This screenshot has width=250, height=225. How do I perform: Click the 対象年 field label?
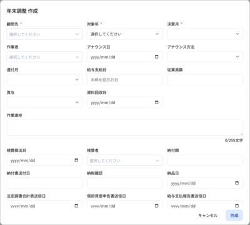(x=92, y=24)
